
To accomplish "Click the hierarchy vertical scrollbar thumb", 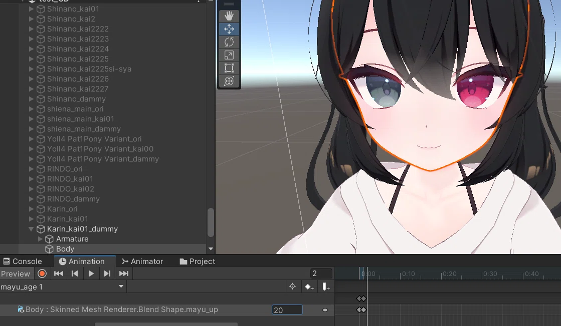I will pos(211,222).
